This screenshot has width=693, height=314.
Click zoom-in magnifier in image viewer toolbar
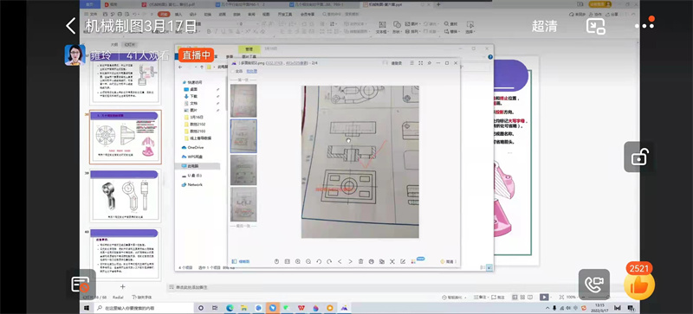(x=298, y=261)
